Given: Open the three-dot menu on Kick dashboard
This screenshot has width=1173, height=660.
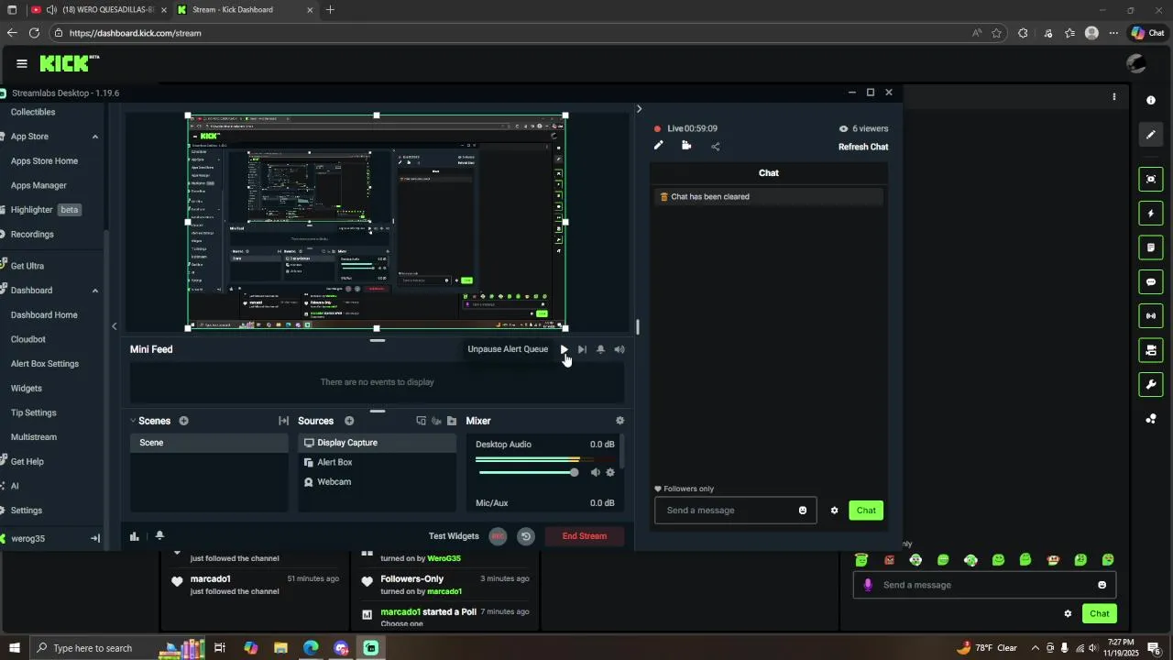Looking at the screenshot, I should [1114, 96].
